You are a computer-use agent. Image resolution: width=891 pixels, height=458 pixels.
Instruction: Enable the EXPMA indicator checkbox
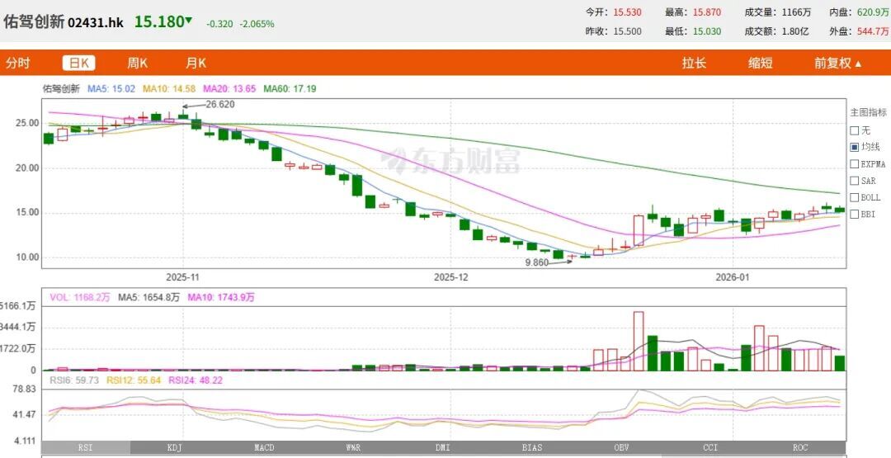click(854, 164)
